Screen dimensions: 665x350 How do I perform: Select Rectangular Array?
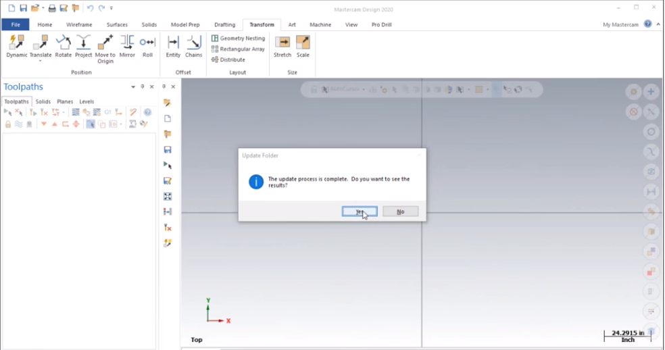(x=238, y=49)
